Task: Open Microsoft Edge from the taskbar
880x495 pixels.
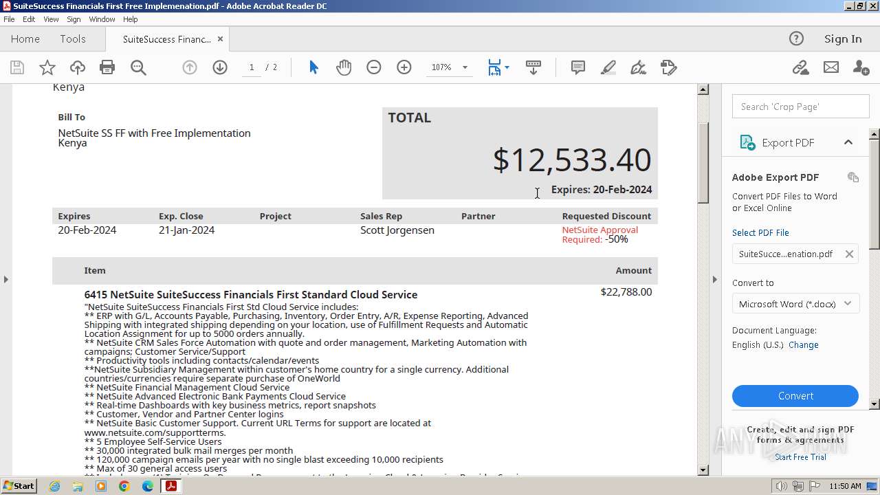Action: [148, 486]
